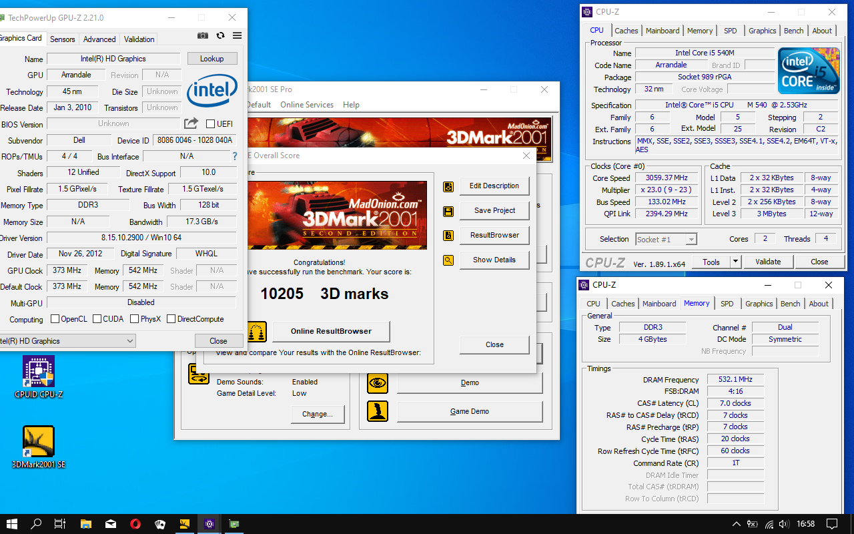
Task: Toggle the UEFI checkbox in GPU-Z
Action: (210, 123)
